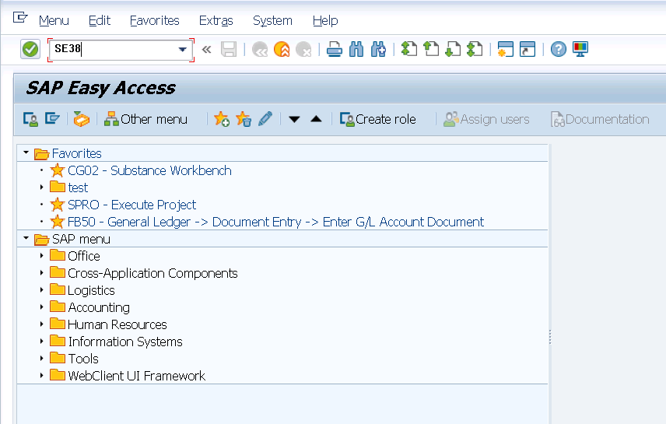Click the Change Favorites pencil icon
Viewport: 666px width, 424px height.
[x=265, y=119]
